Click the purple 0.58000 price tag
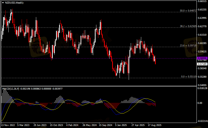Screen dimensions: 208x128 pyautogui.click(x=202, y=58)
